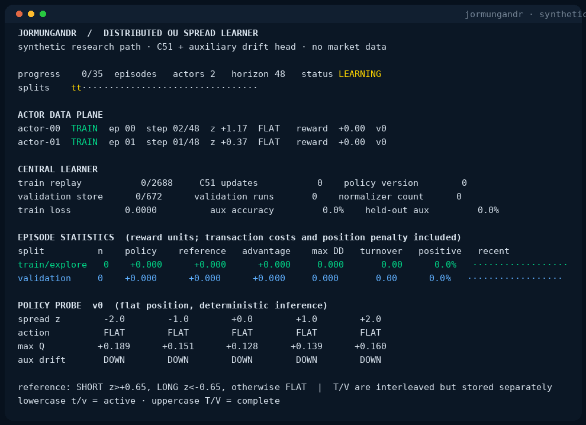Click the train replay 0/2688 value
This screenshot has height=425, width=586.
[x=157, y=183]
